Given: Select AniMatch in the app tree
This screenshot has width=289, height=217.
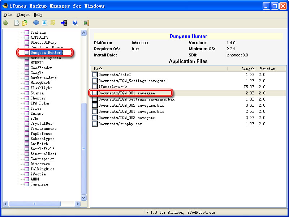Looking at the screenshot, I should 39,144.
